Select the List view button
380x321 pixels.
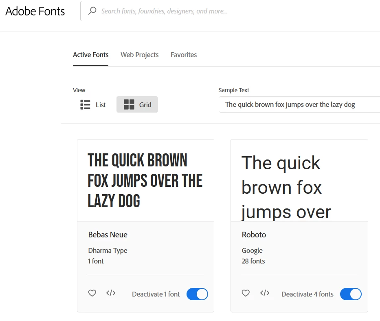pyautogui.click(x=93, y=104)
